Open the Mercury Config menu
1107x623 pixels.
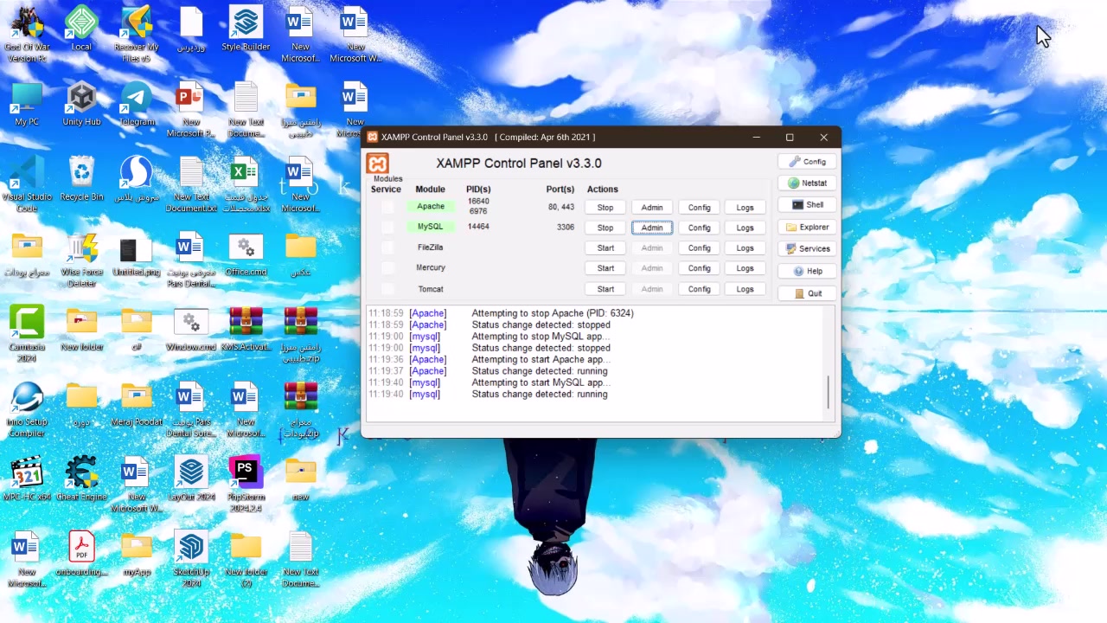(x=699, y=268)
